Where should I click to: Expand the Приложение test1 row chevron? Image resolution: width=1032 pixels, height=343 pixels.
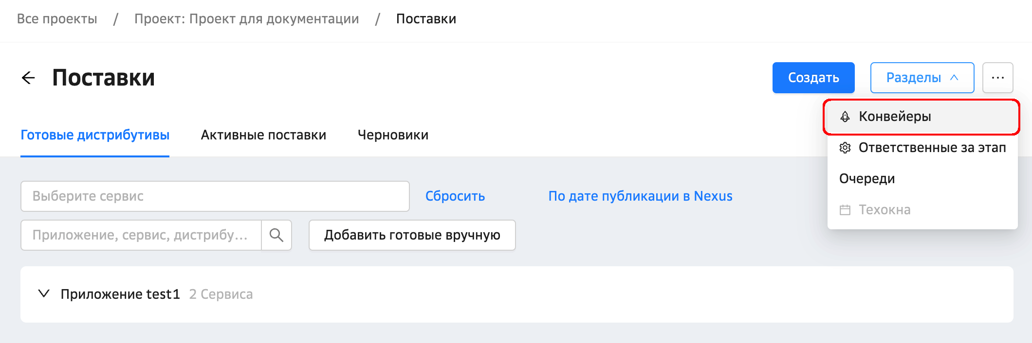click(44, 294)
